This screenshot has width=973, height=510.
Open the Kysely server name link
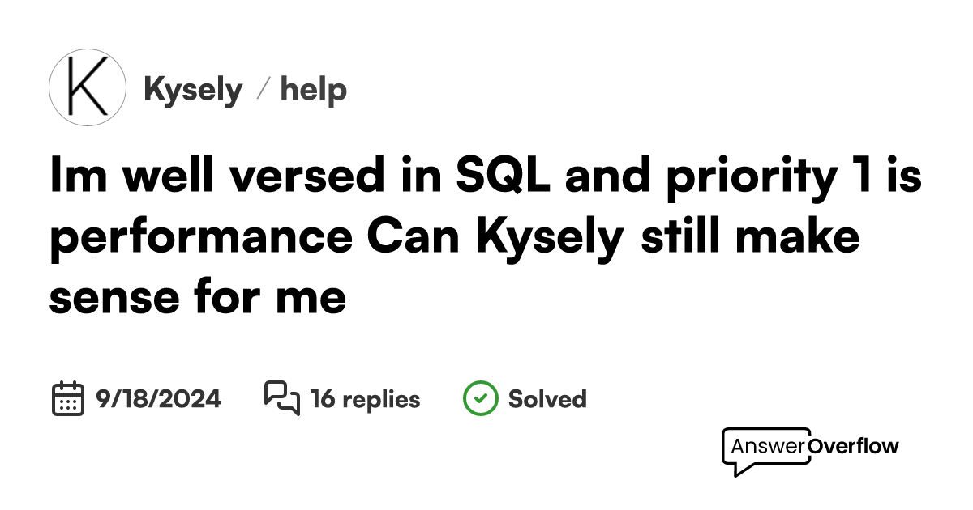pyautogui.click(x=193, y=90)
